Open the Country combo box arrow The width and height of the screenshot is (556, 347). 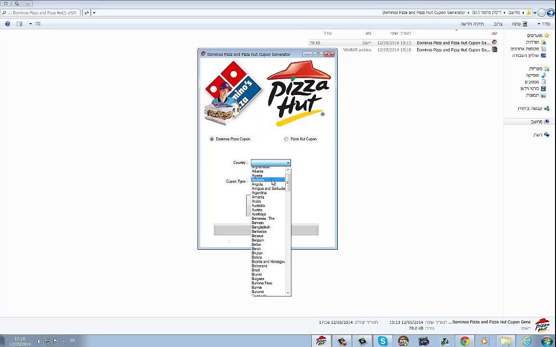288,162
